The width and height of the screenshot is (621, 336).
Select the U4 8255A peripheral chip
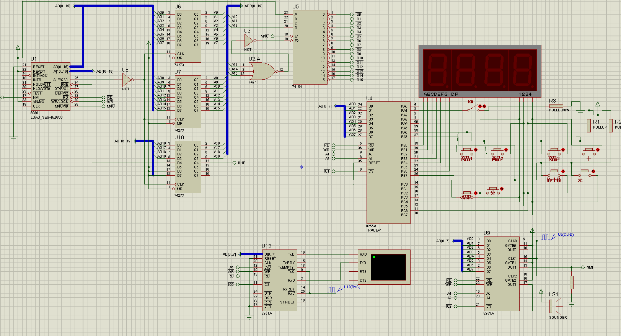(388, 163)
